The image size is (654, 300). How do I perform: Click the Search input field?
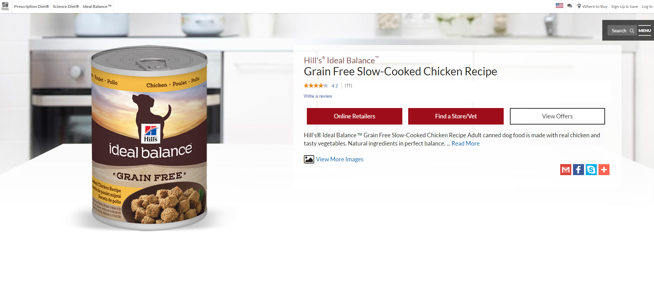[x=620, y=31]
